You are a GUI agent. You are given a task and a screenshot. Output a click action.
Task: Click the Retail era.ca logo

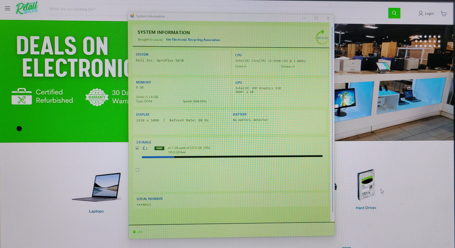tap(27, 8)
